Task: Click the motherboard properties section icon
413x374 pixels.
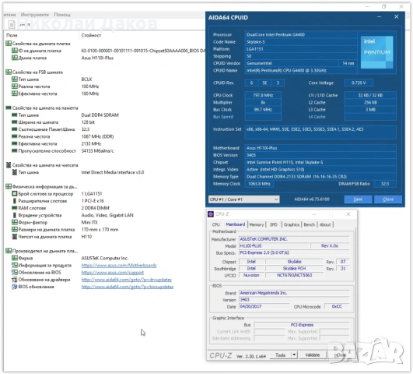Action: click(9, 44)
